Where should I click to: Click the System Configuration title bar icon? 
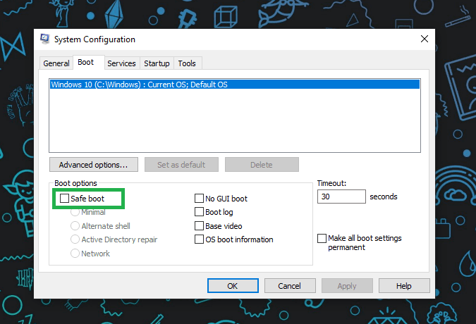[45, 39]
